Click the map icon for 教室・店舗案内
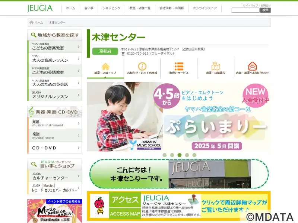 [216, 66]
